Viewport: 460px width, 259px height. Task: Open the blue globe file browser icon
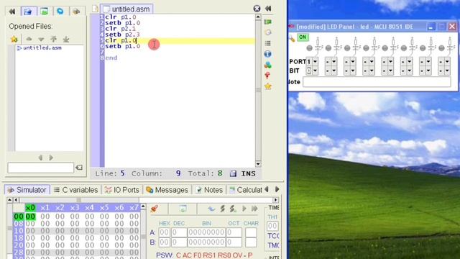pos(60,12)
